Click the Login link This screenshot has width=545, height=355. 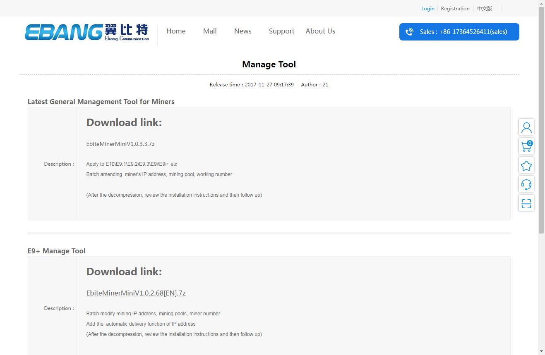click(x=427, y=9)
